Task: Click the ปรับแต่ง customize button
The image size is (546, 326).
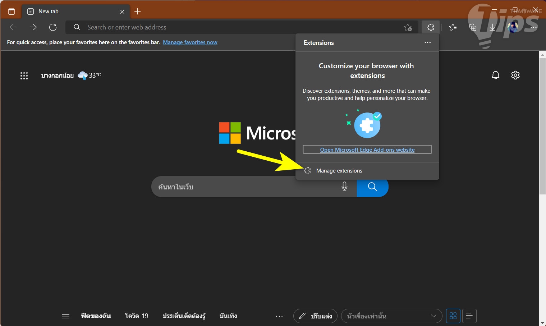Action: click(315, 316)
